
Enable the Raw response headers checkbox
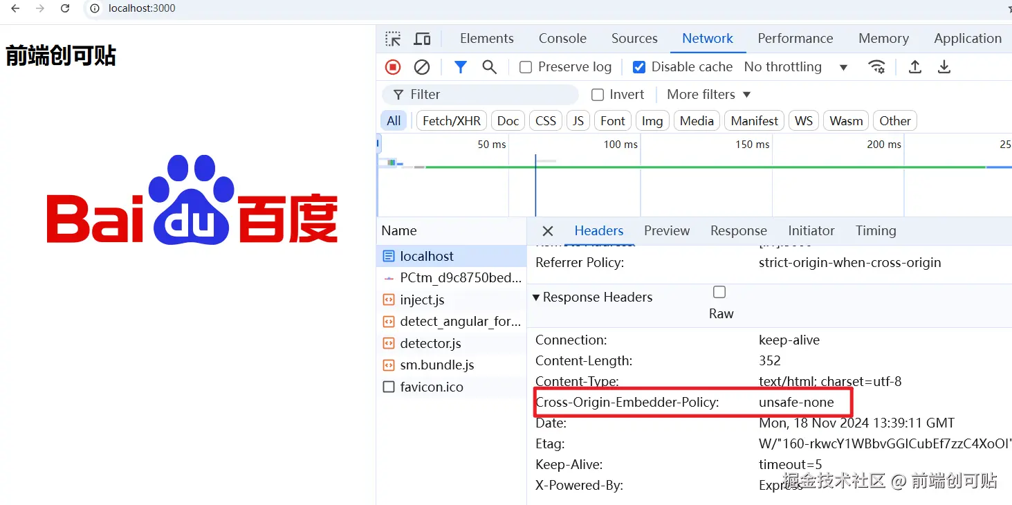coord(719,292)
